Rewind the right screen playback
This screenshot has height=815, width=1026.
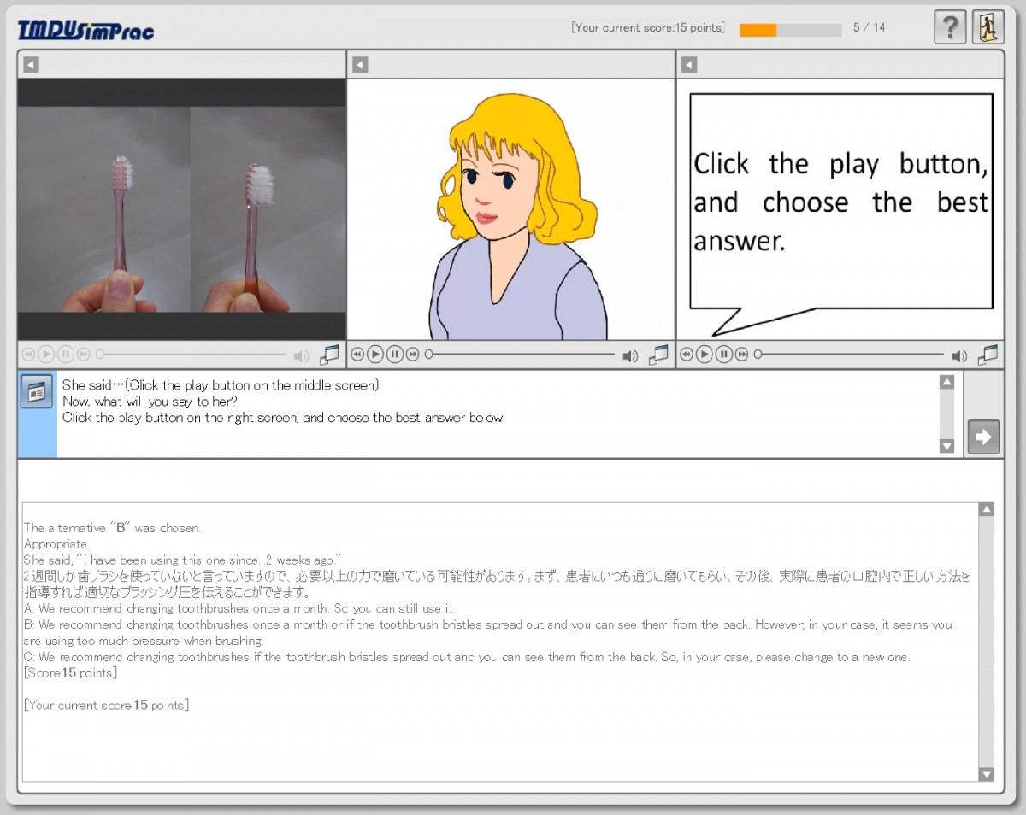(x=687, y=355)
